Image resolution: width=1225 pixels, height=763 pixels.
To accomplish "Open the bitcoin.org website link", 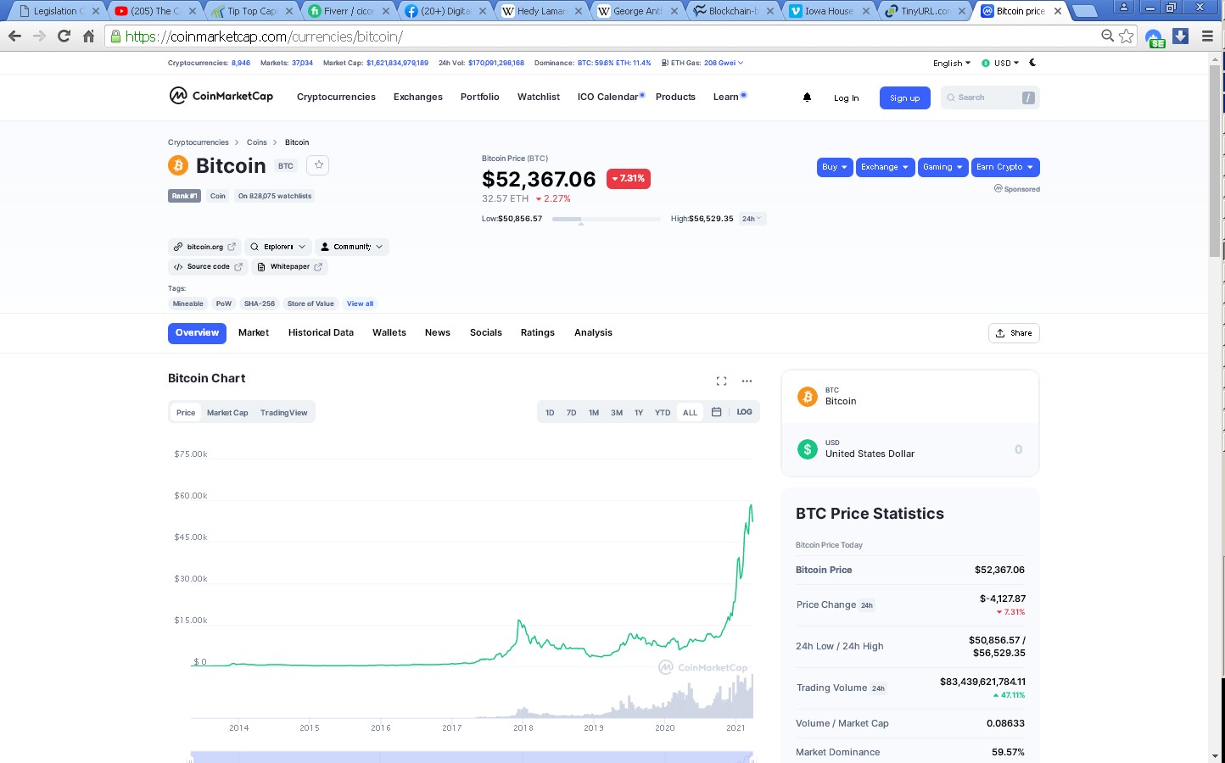I will pos(204,247).
